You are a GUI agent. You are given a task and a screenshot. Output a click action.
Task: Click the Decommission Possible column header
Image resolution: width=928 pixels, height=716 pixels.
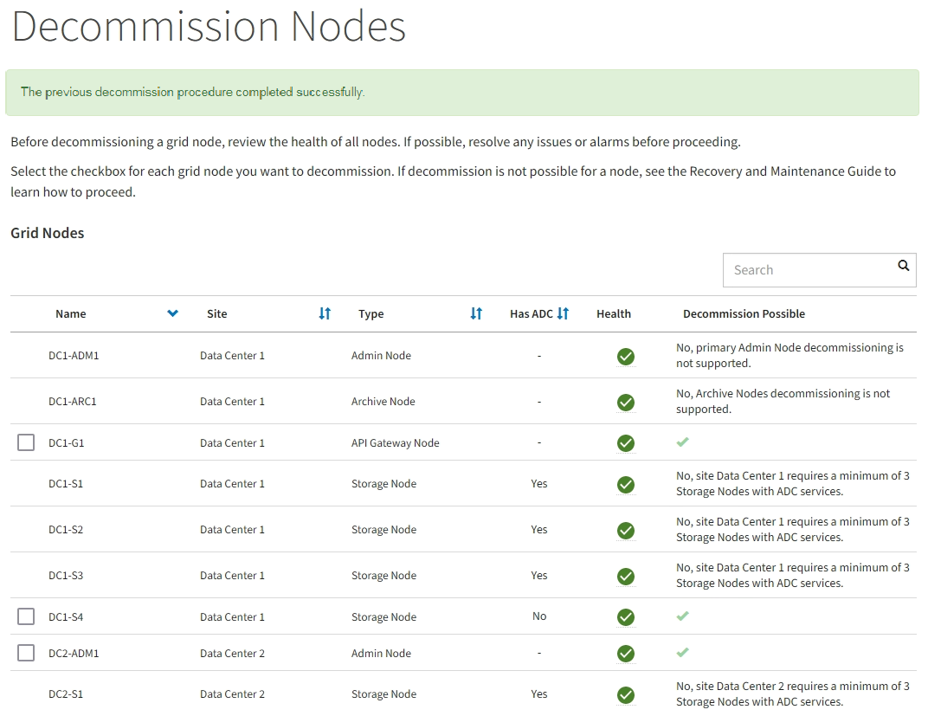tap(744, 313)
